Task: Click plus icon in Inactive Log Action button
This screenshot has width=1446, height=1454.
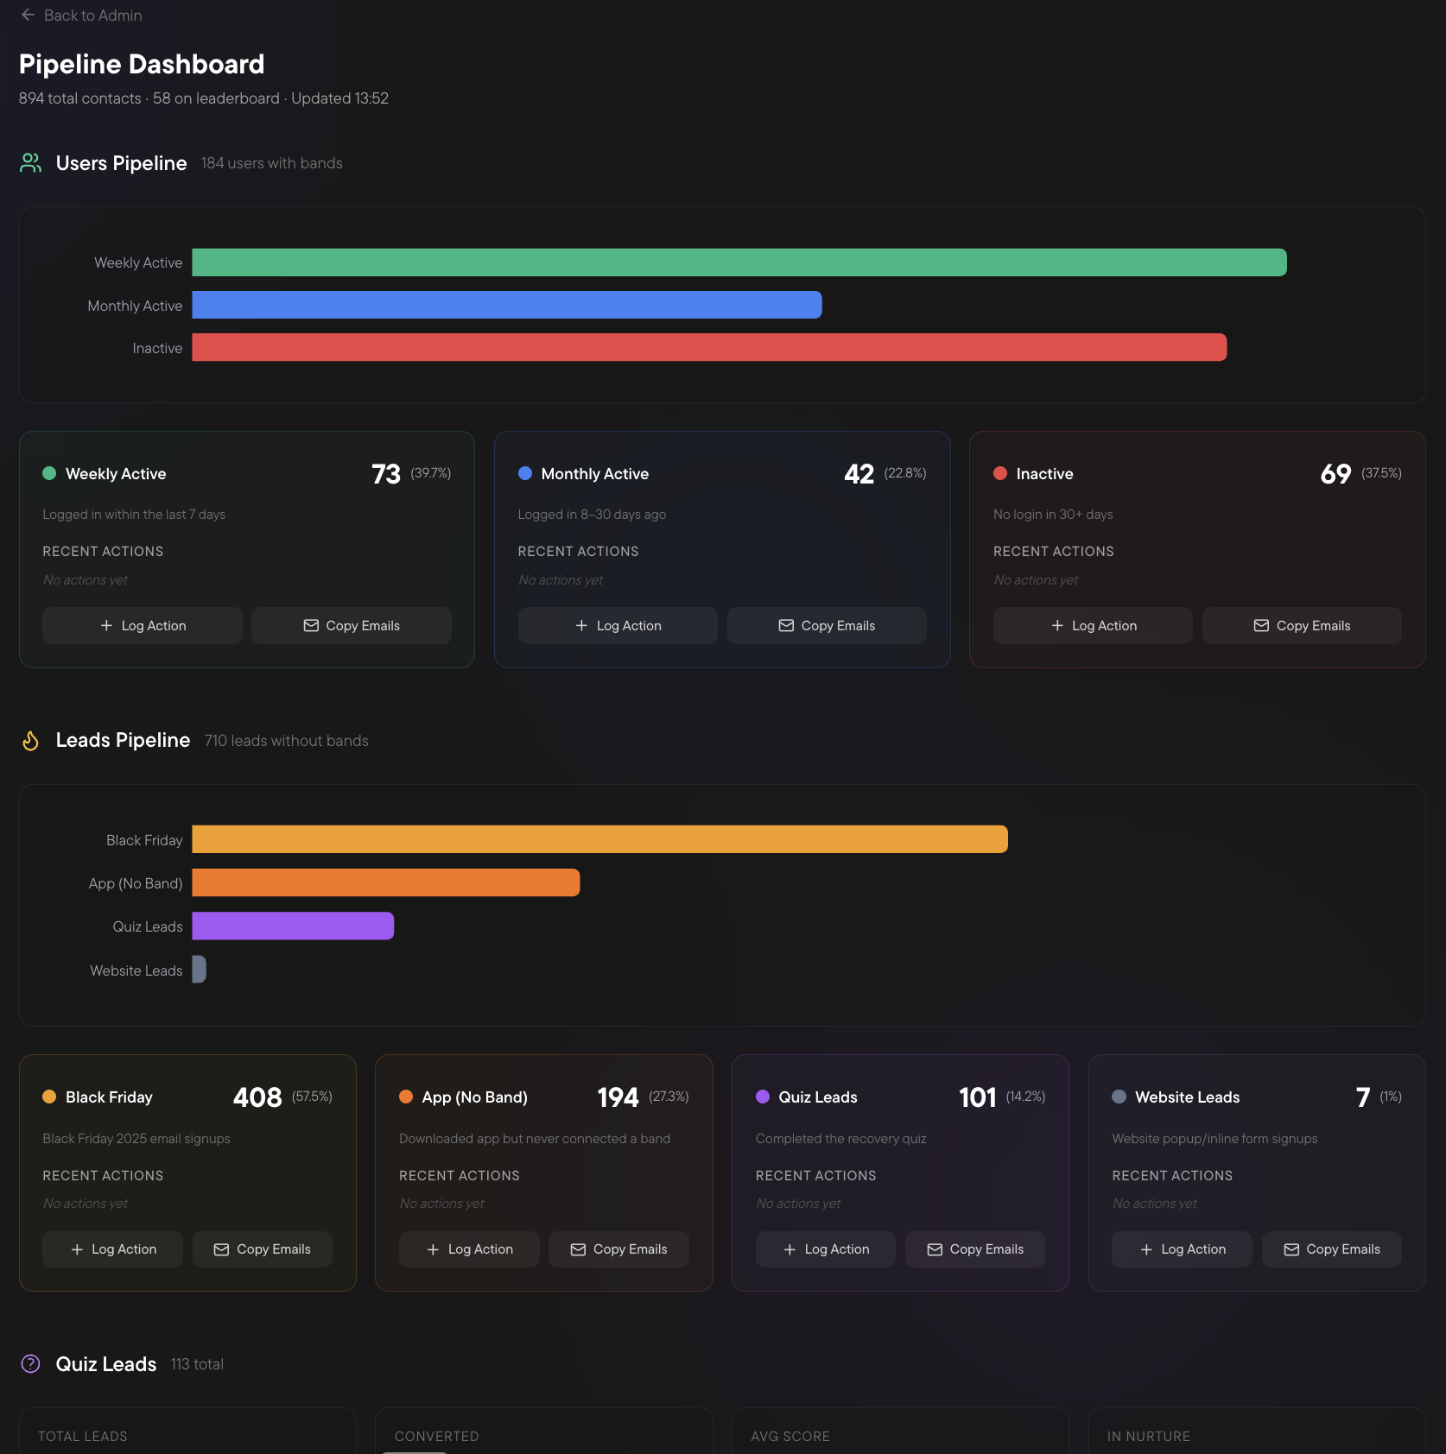Action: [1057, 626]
